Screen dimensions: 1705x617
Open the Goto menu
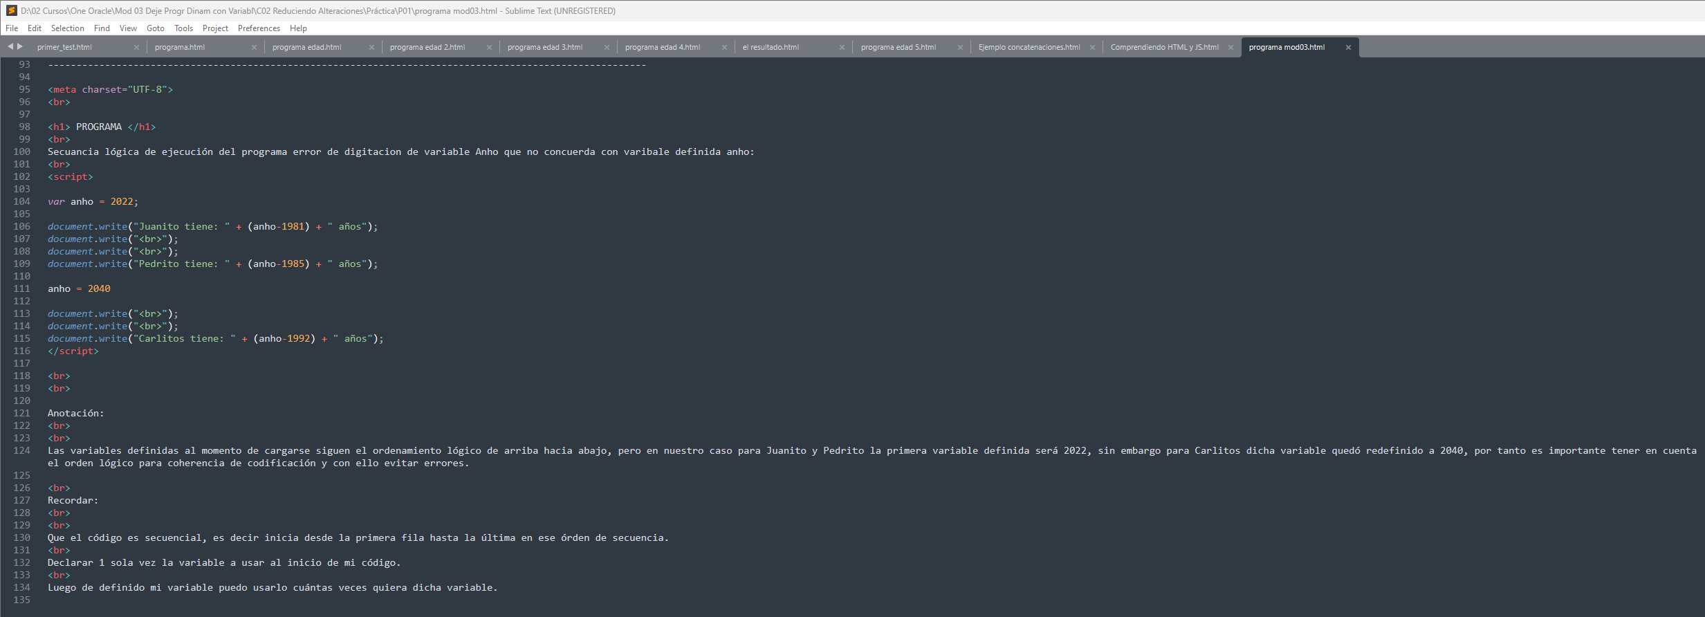point(156,28)
